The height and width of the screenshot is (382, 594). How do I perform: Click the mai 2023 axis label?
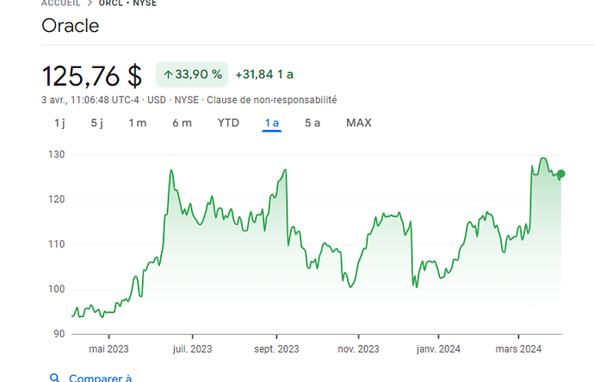tap(108, 349)
